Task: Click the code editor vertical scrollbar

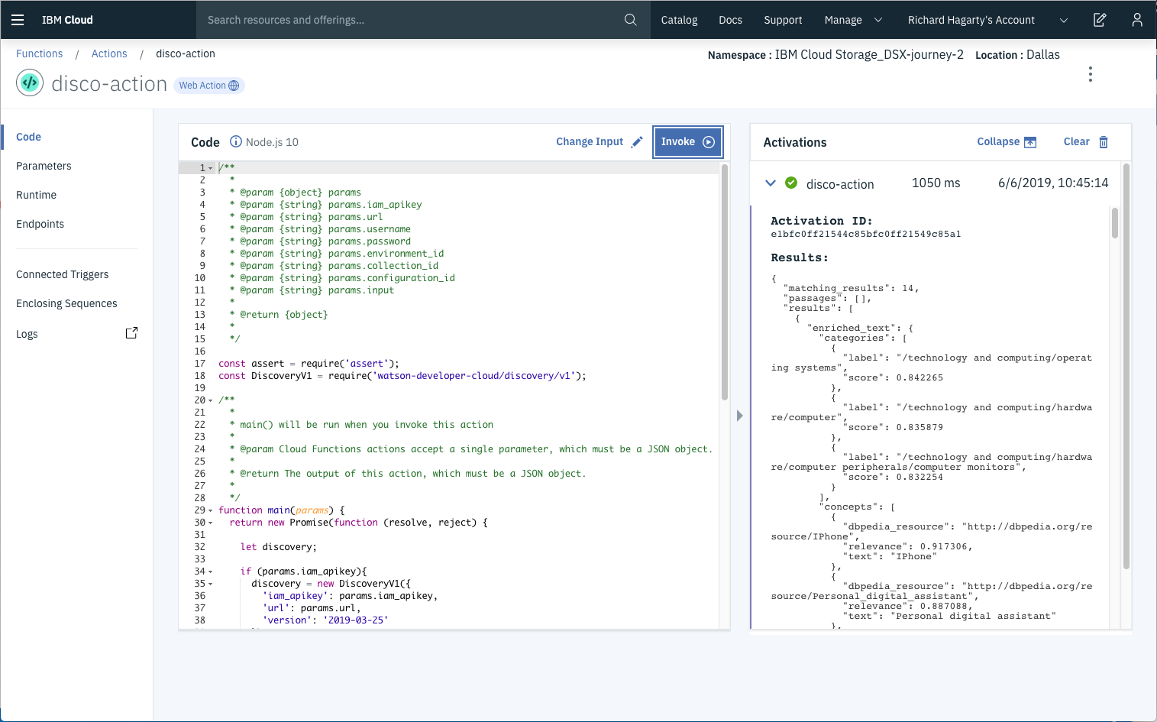Action: [724, 283]
